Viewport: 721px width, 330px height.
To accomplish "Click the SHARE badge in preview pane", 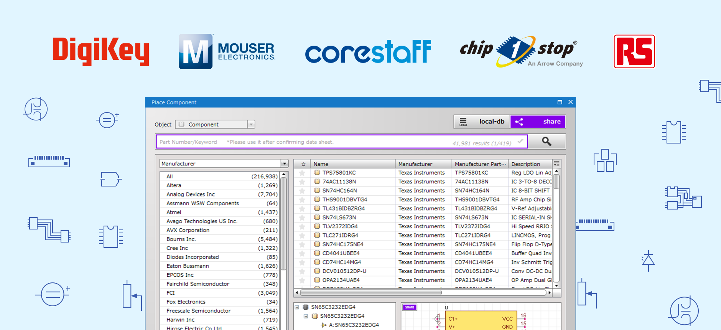I will (410, 307).
